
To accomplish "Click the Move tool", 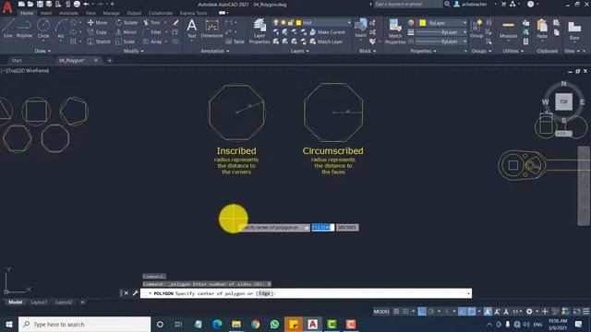I will 97,22.
